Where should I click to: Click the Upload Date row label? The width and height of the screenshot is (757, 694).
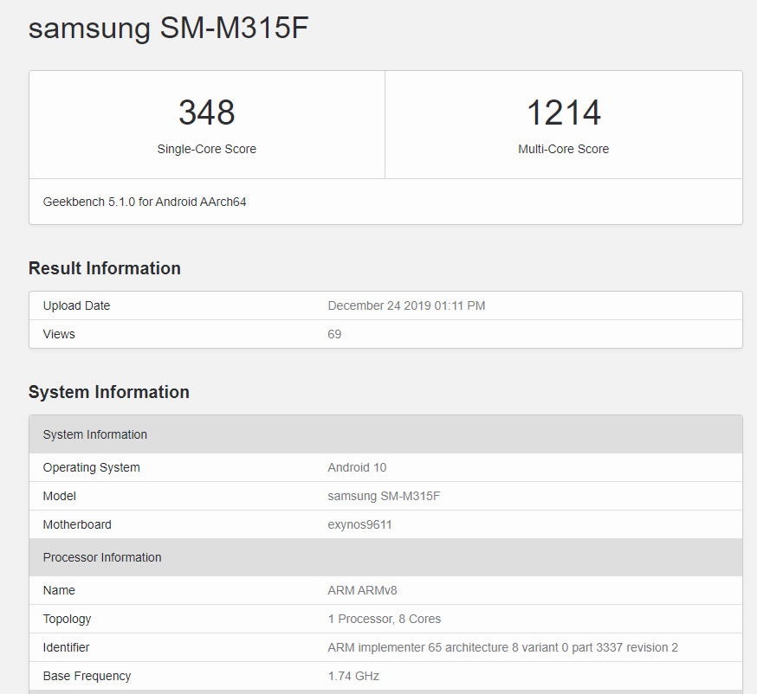[x=76, y=305]
